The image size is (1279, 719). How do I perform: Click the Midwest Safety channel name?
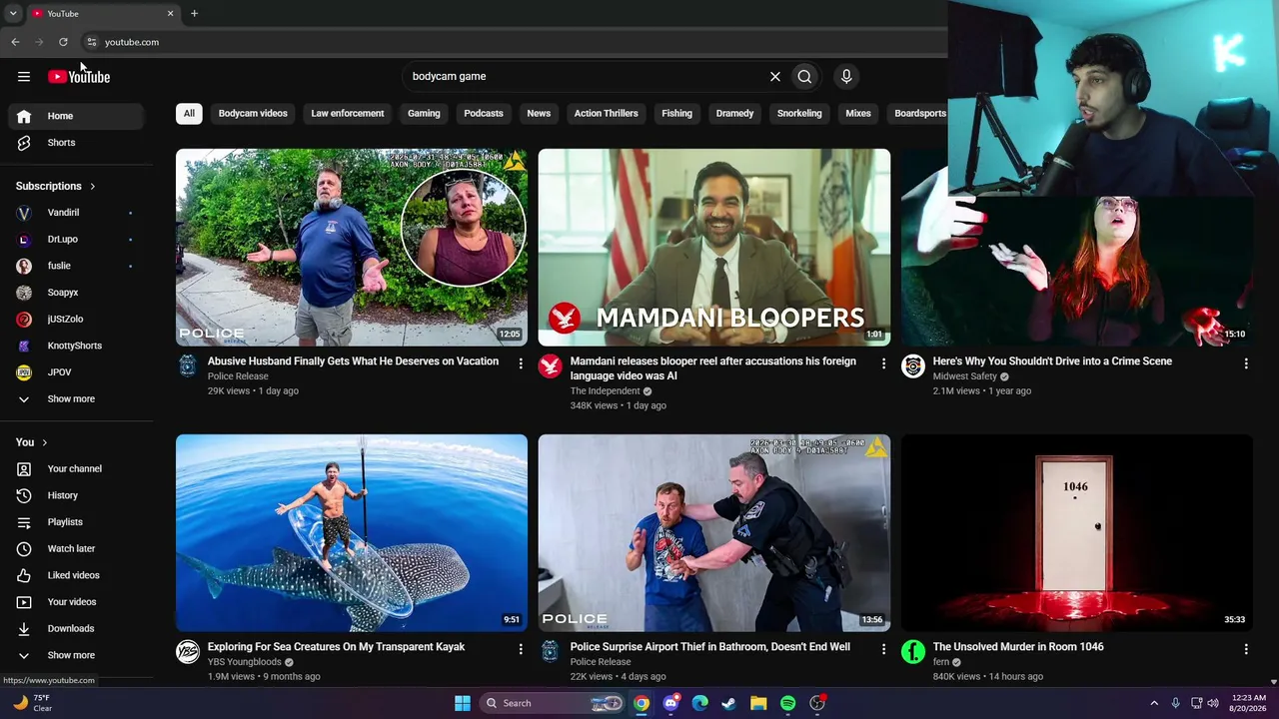[x=965, y=376]
